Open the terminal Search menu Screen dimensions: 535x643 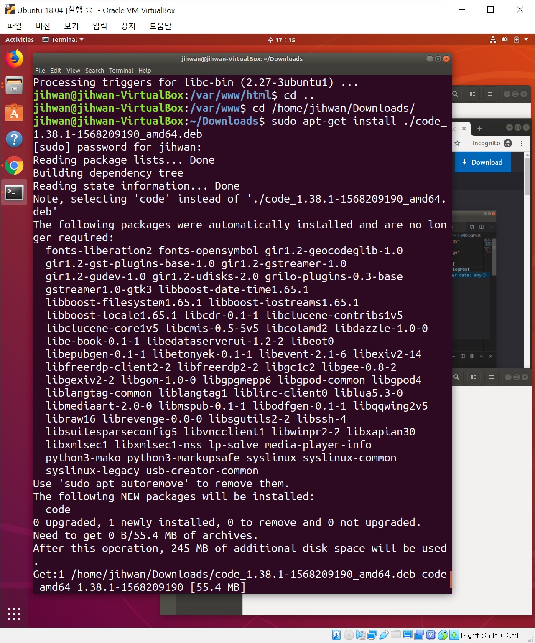click(94, 71)
